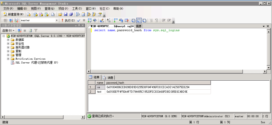Screen dimensions: 272x125
Task: Toggle Include Client Statistics
Action: (x=121, y=20)
